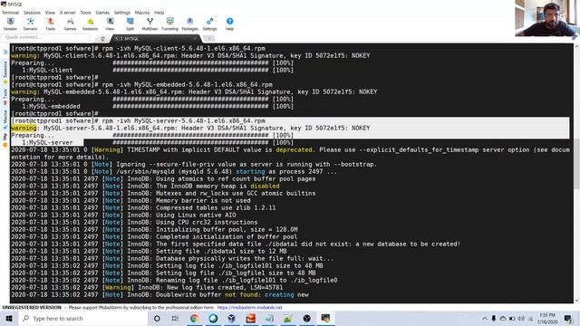Open the Sessions menu
Viewport: 580px width, 326px height.
point(33,13)
